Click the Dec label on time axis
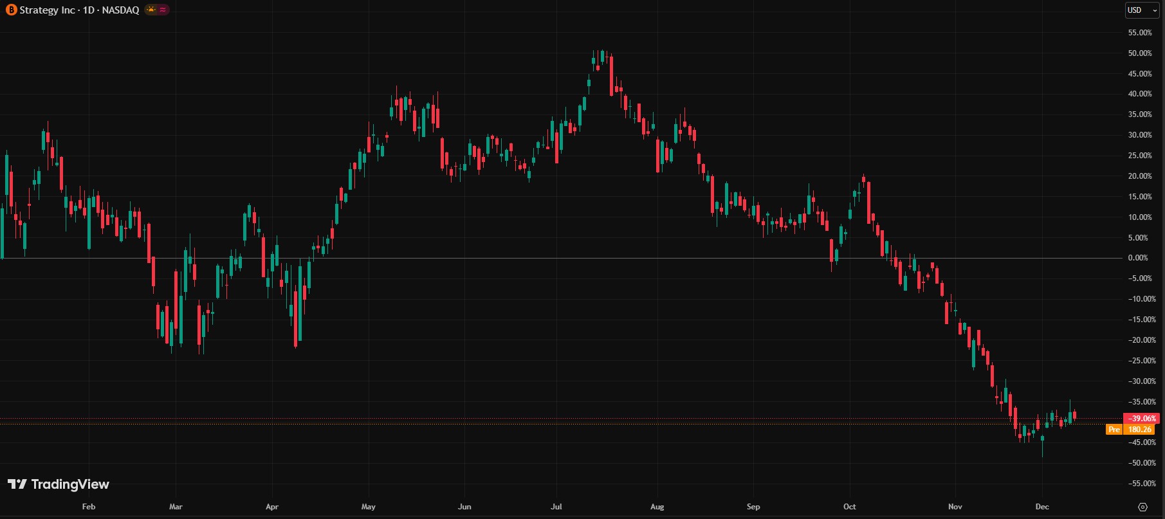 click(1041, 507)
